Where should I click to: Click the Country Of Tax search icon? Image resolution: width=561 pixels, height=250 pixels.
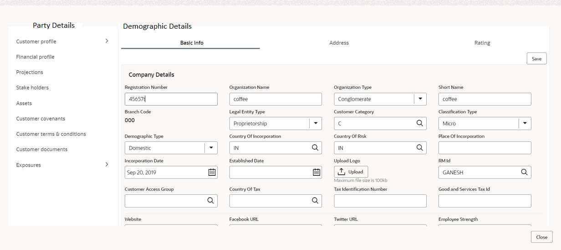[315, 201]
